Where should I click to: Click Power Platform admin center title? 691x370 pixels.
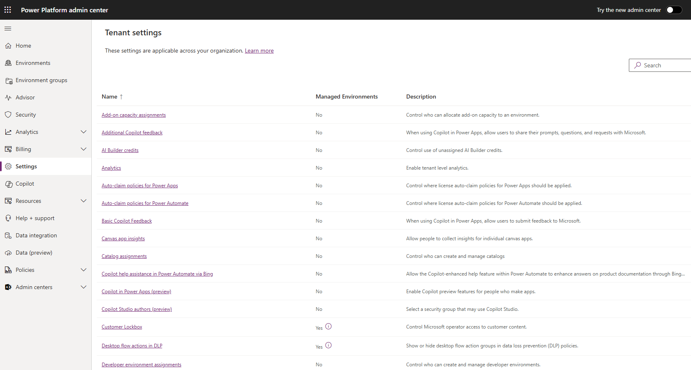coord(65,10)
